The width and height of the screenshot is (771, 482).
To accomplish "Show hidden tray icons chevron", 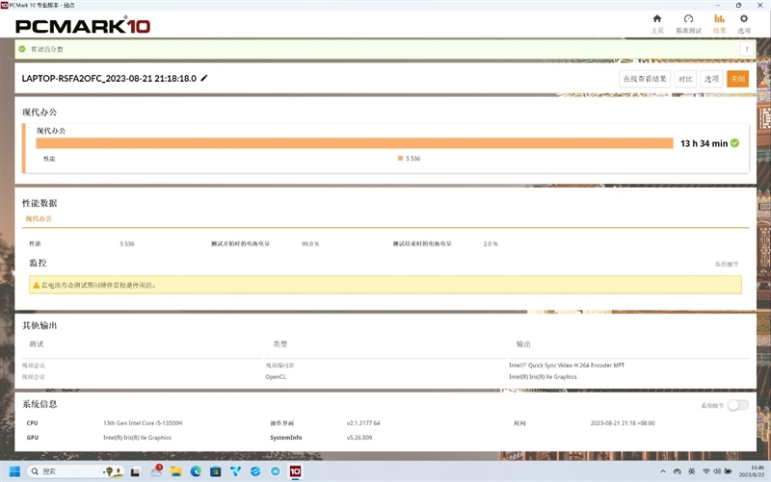I will pyautogui.click(x=663, y=471).
